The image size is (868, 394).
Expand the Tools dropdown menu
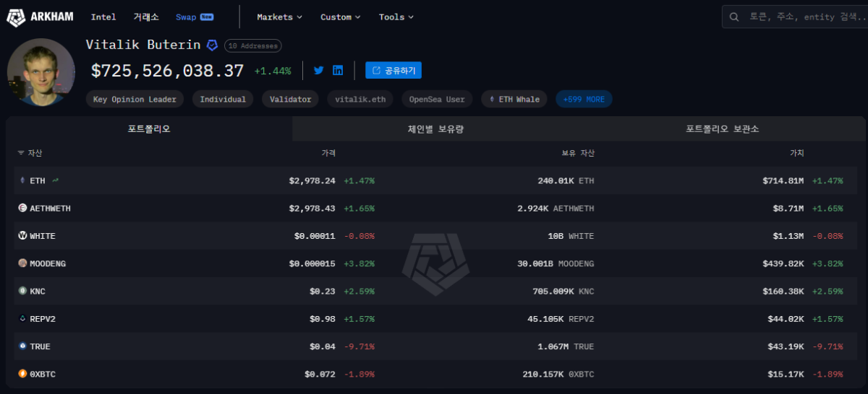(x=396, y=17)
